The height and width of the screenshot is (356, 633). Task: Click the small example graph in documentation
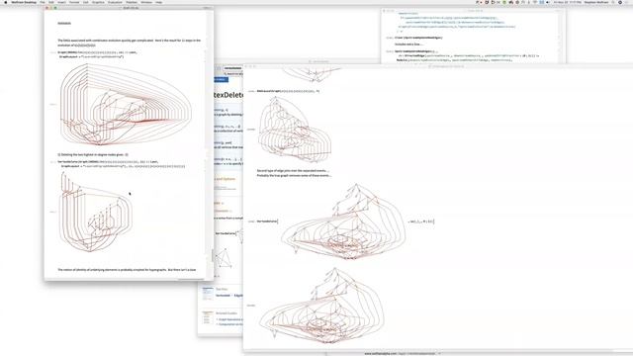(x=224, y=258)
